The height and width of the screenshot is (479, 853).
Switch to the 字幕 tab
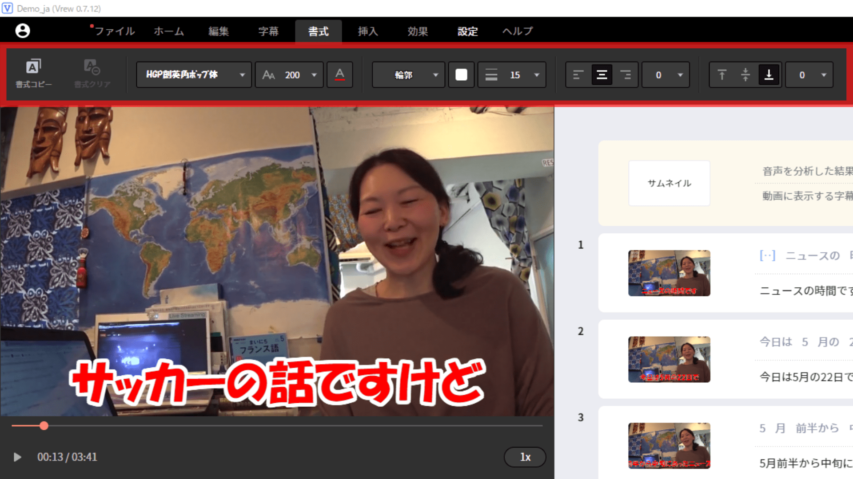pos(268,31)
